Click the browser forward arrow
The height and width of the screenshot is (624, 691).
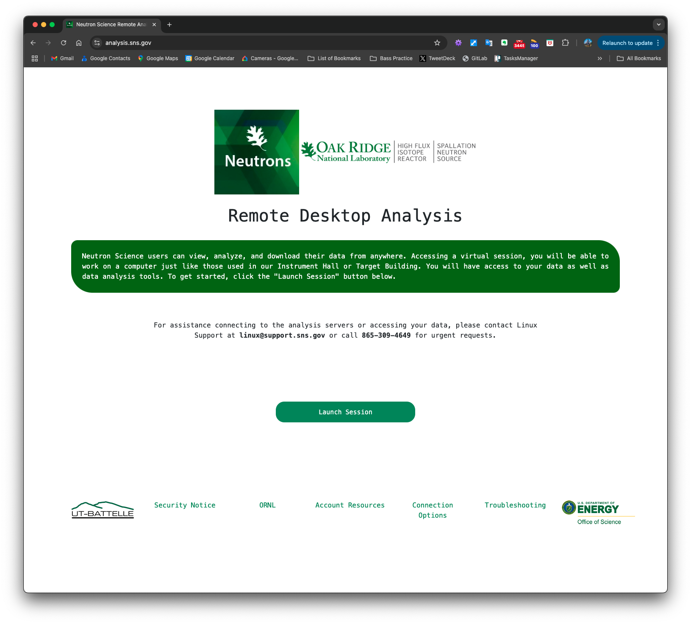coord(48,43)
